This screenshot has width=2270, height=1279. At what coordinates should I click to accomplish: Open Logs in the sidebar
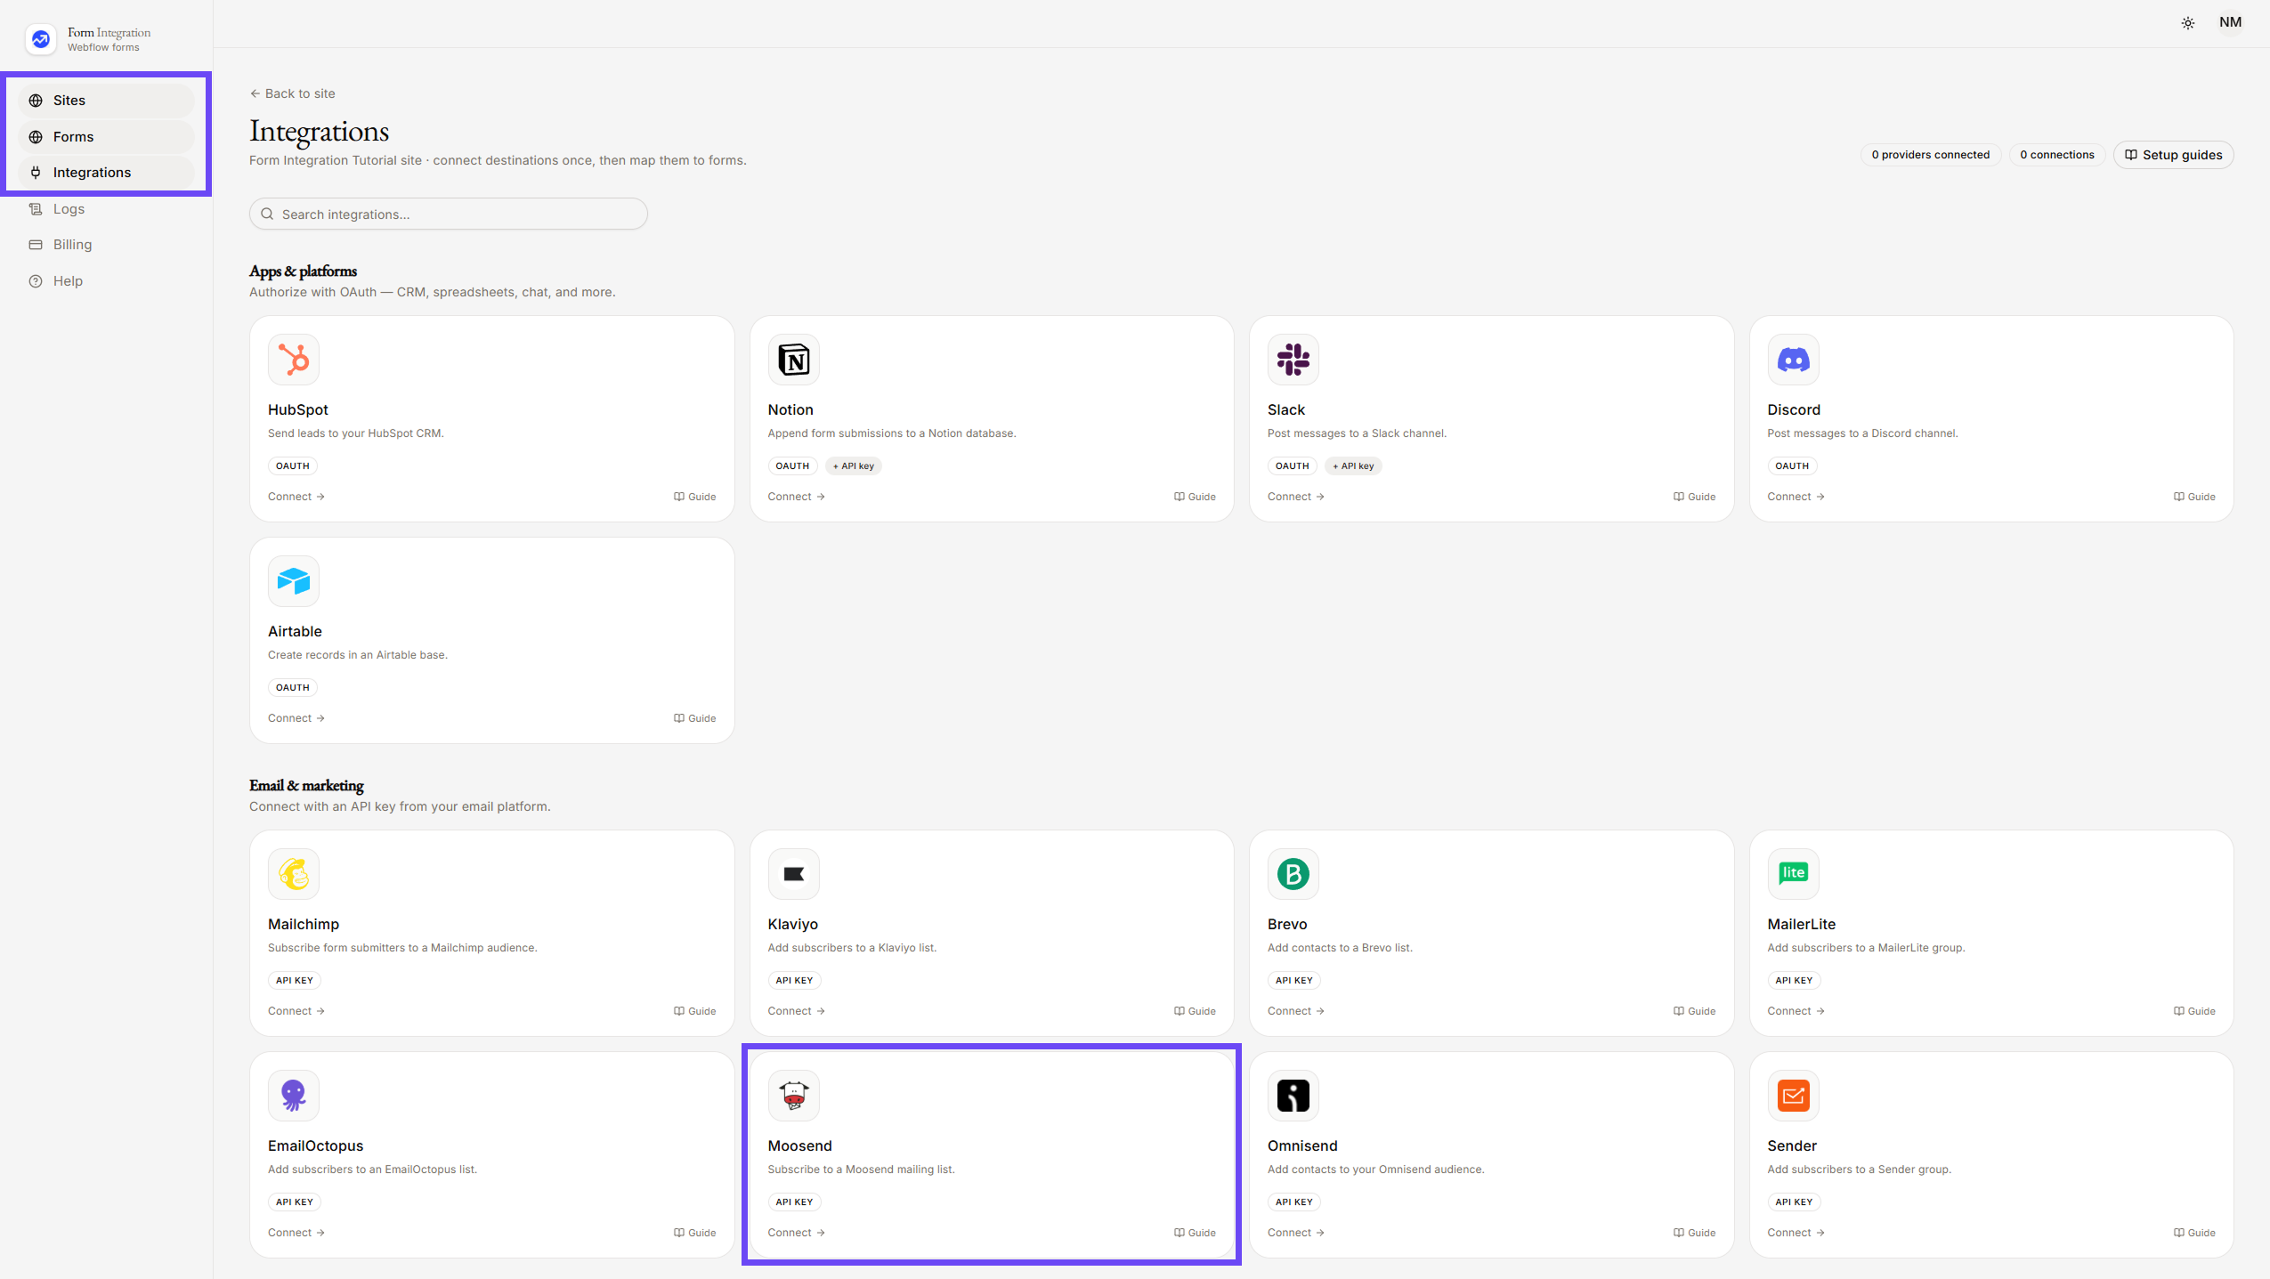[106, 209]
